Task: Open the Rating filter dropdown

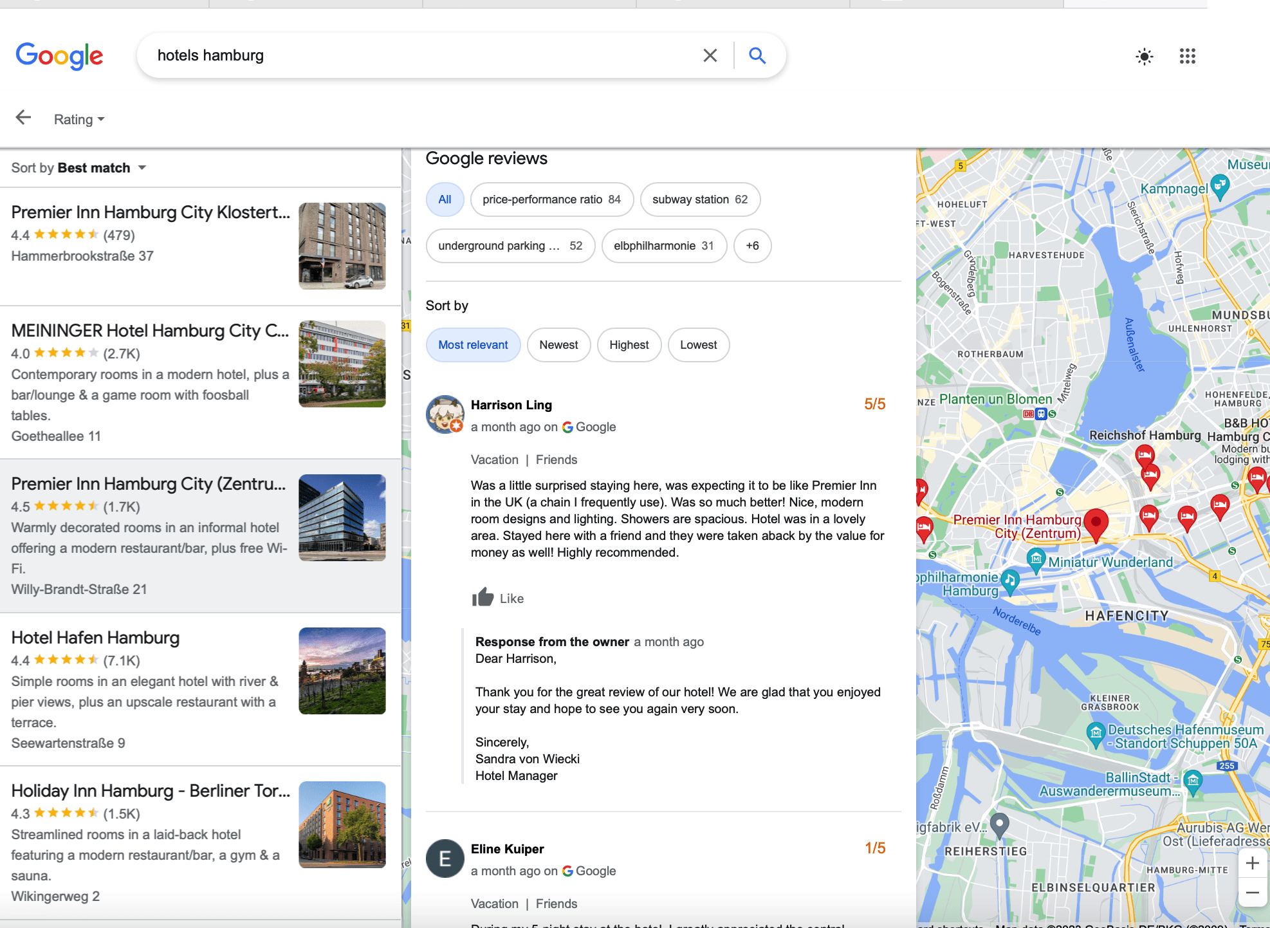Action: click(x=78, y=119)
